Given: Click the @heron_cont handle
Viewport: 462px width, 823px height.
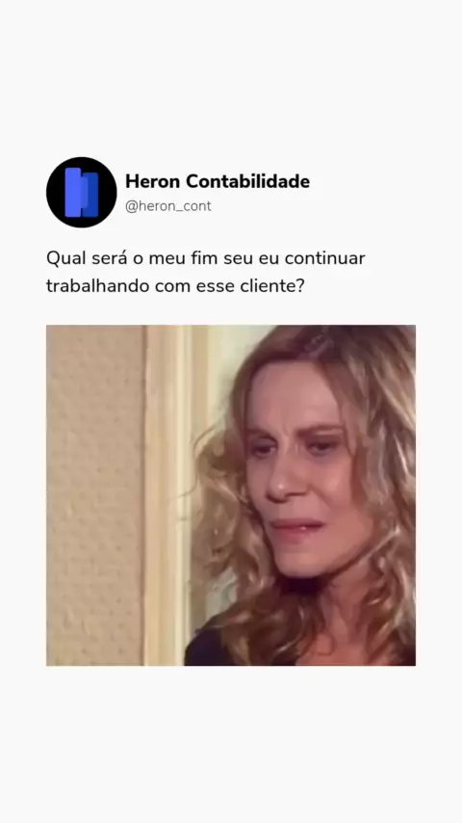Looking at the screenshot, I should (x=167, y=206).
